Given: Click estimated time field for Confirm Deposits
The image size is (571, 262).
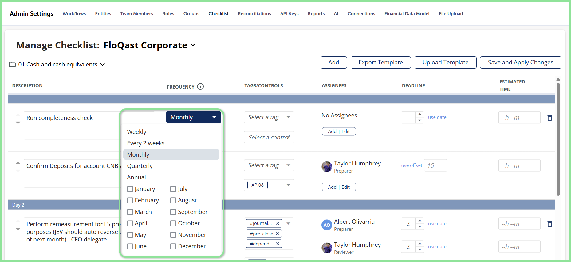Looking at the screenshot, I should point(519,165).
